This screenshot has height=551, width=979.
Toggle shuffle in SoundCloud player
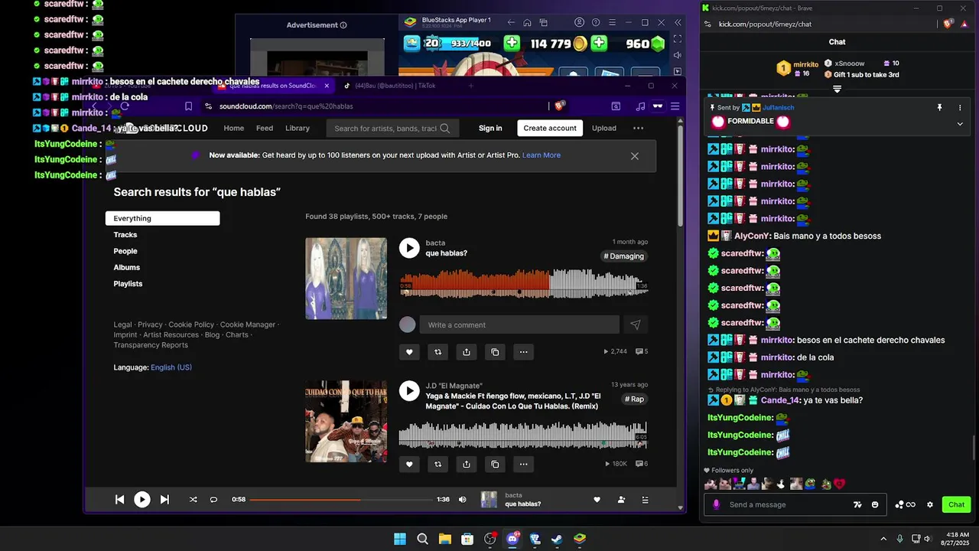(193, 500)
